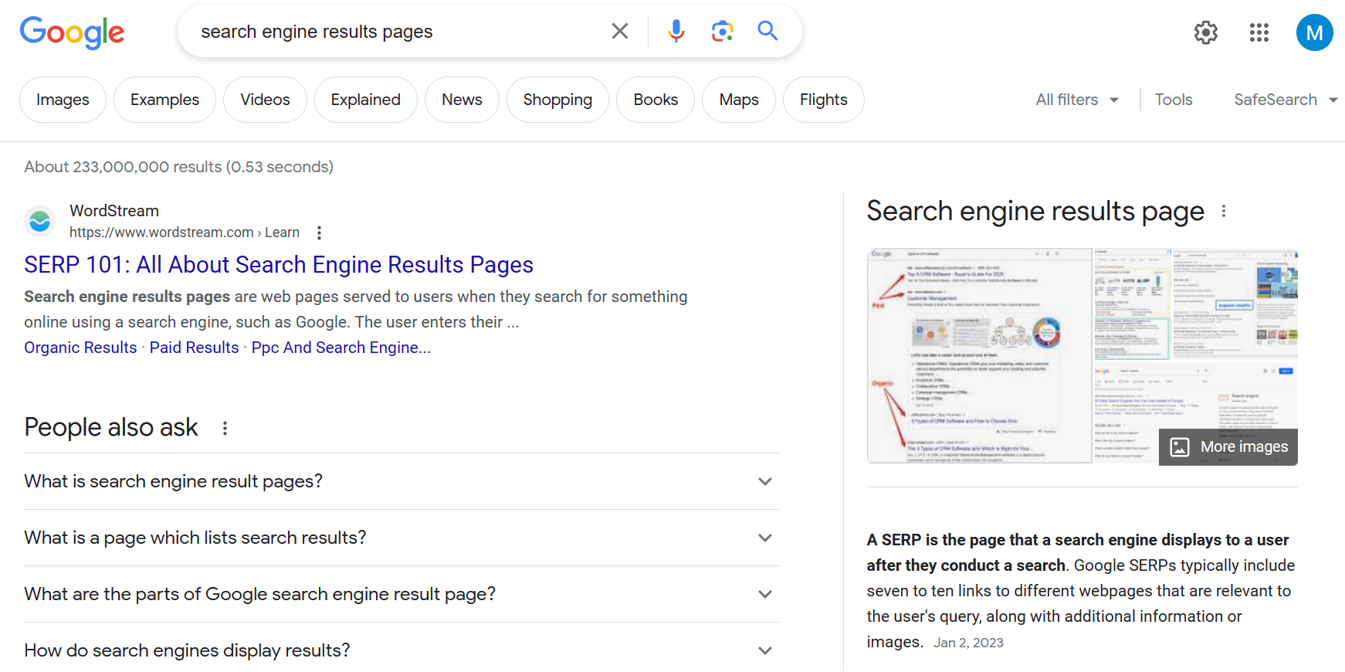The image size is (1345, 672).
Task: Open the Tools options
Action: 1174,100
